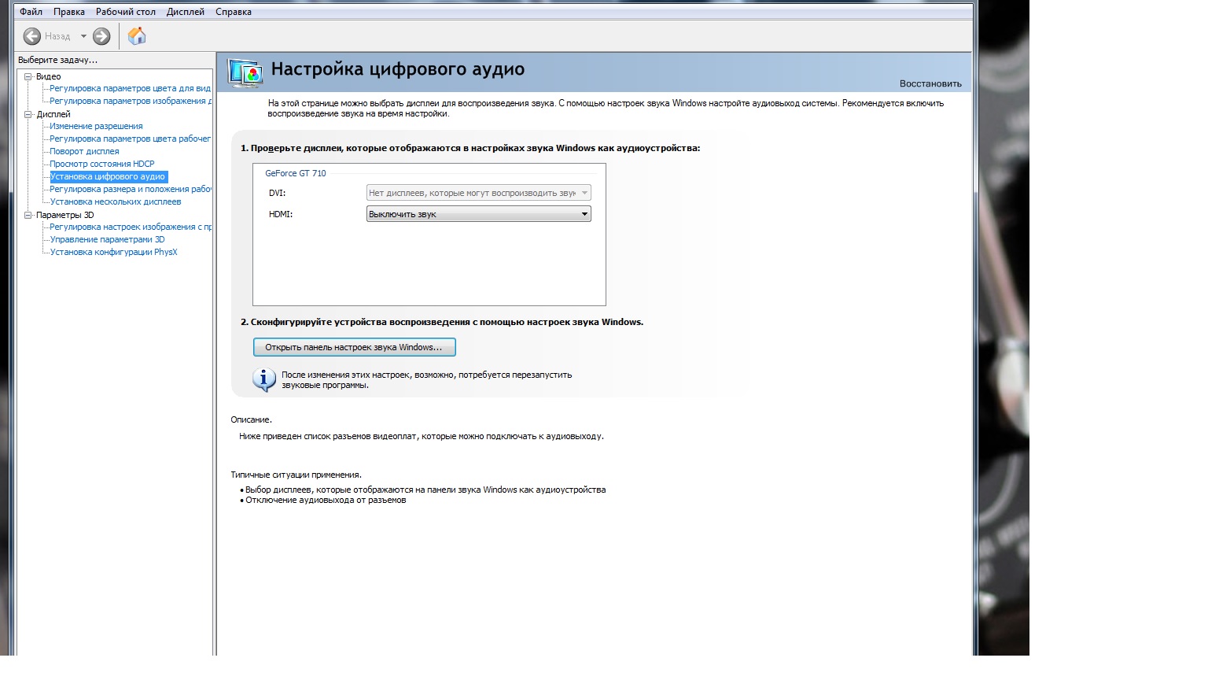Open the Правка menu
The image size is (1208, 680).
click(x=69, y=12)
